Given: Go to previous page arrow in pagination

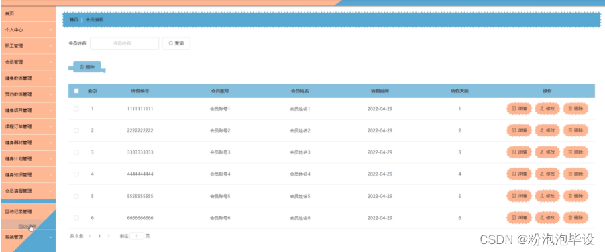Looking at the screenshot, I should click(90, 236).
